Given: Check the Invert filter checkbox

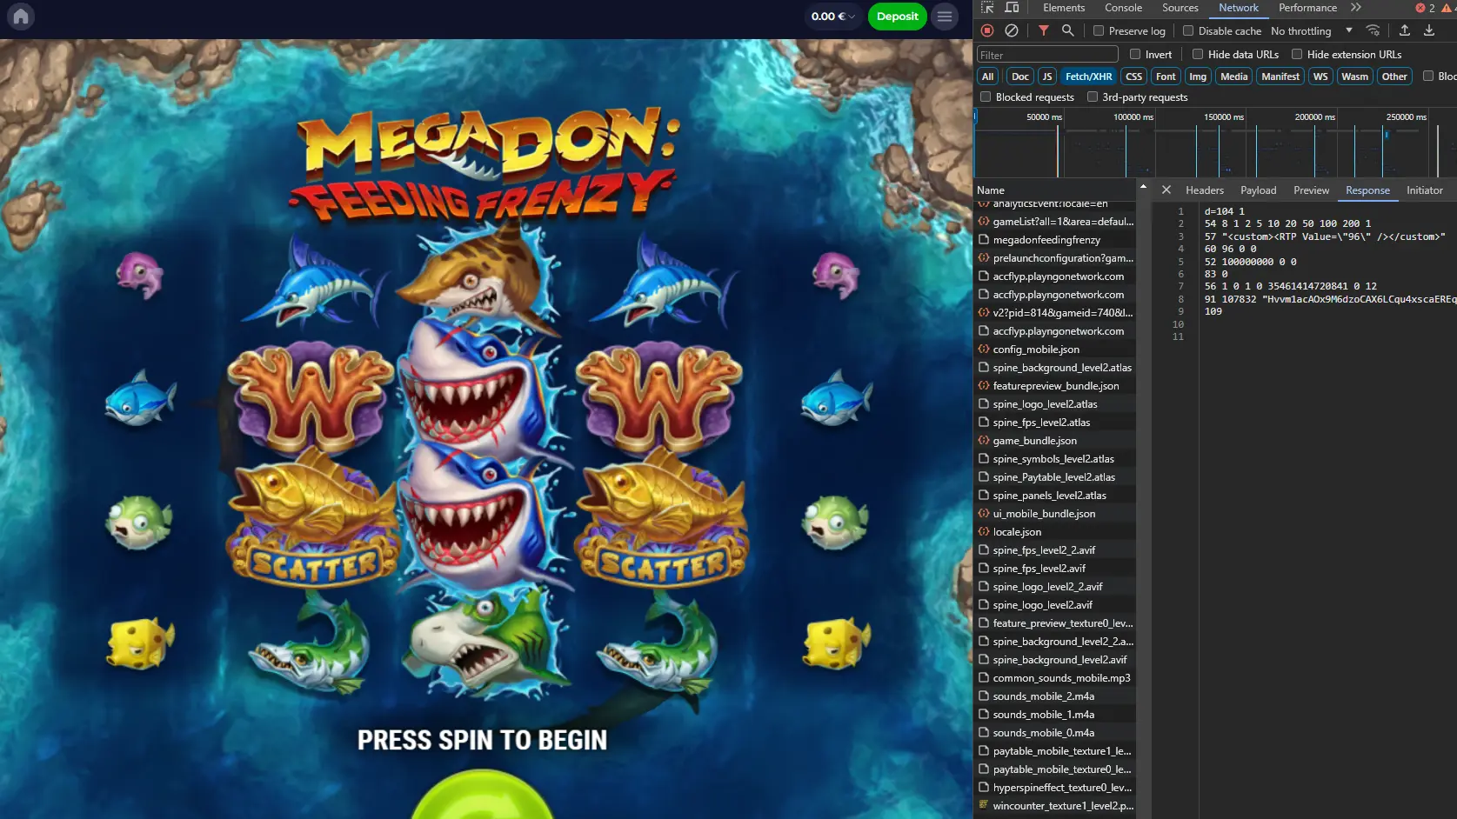Looking at the screenshot, I should (1135, 54).
